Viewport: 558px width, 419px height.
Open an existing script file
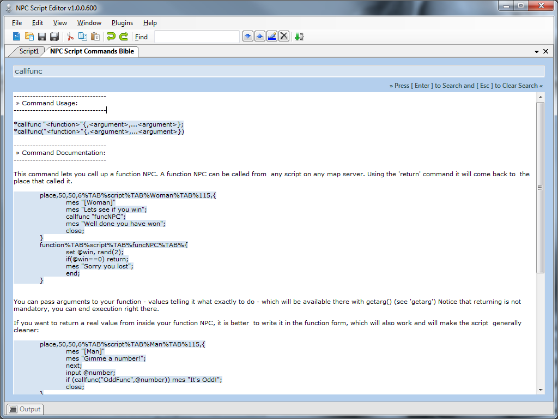(x=29, y=37)
